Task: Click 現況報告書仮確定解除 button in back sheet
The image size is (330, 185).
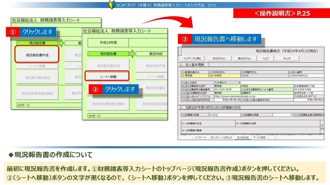Action: [37, 93]
